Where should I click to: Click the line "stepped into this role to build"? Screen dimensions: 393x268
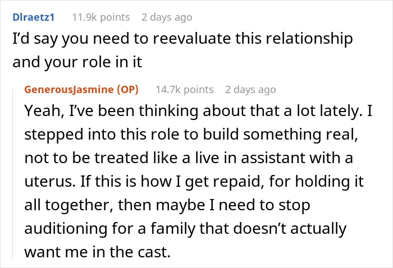[x=191, y=134]
